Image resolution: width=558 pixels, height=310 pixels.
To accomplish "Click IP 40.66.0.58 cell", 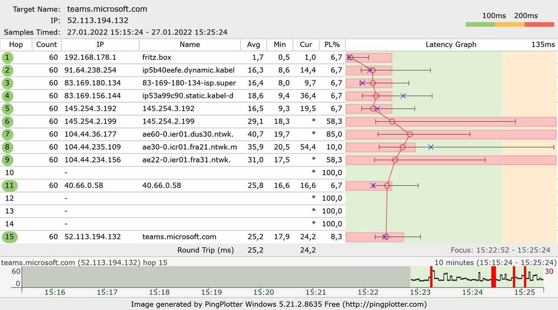I will tap(84, 185).
